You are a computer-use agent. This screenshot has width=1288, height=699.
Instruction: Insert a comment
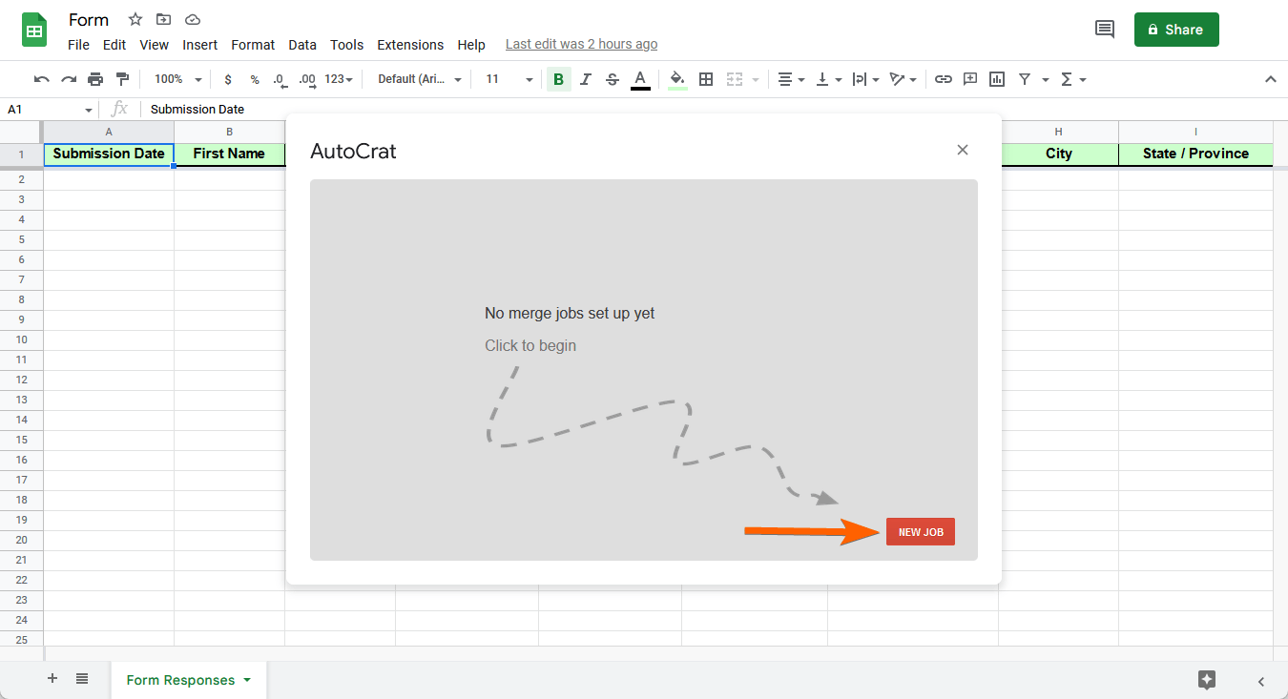click(970, 79)
